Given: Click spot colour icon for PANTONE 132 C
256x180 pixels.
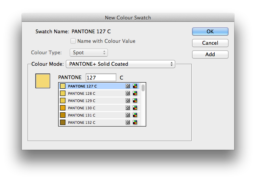Looking at the screenshot, I should [128, 122].
